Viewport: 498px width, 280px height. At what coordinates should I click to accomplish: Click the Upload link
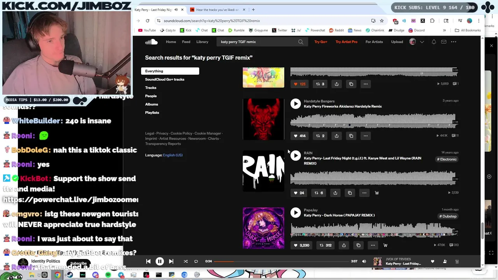tap(397, 42)
